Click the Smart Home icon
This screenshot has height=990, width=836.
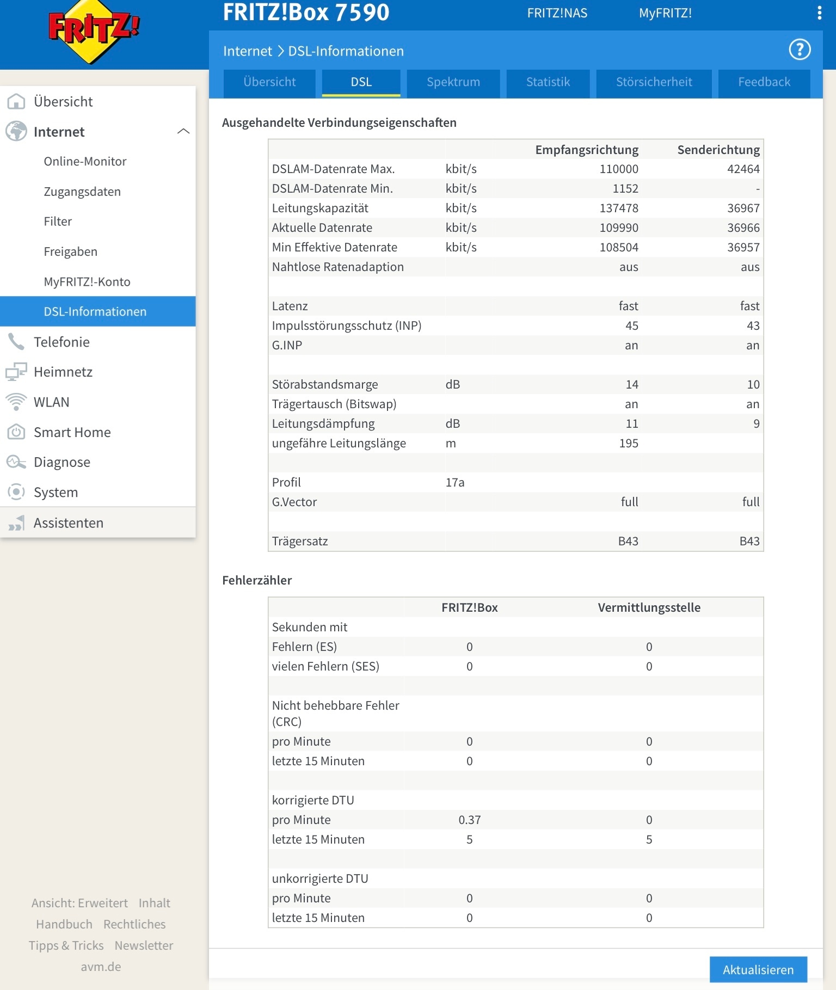16,432
